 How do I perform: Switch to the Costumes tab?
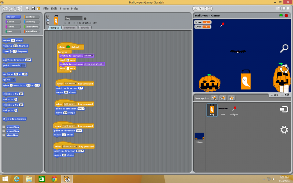(x=69, y=27)
